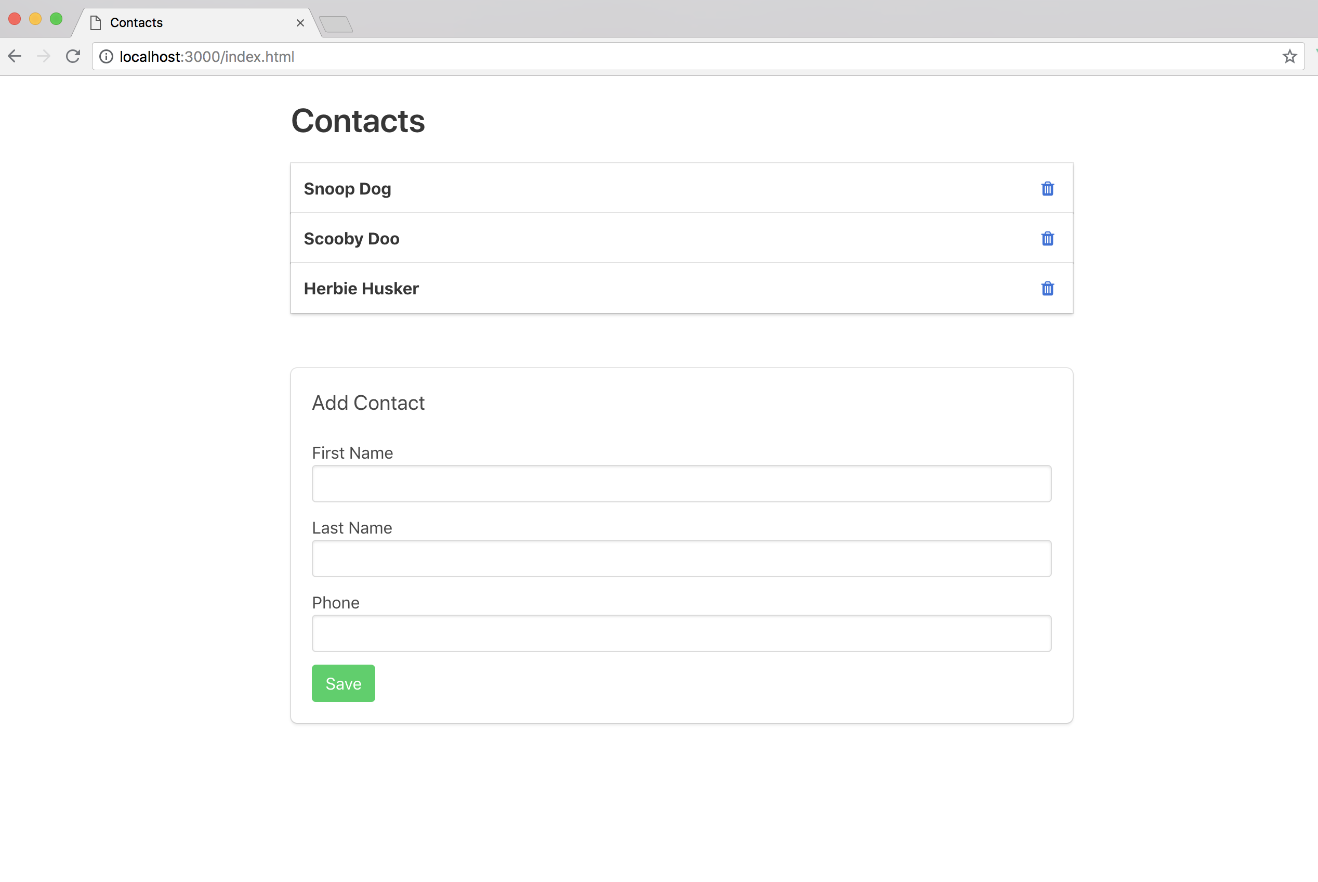Click the address bar URL
The image size is (1318, 882).
(206, 56)
